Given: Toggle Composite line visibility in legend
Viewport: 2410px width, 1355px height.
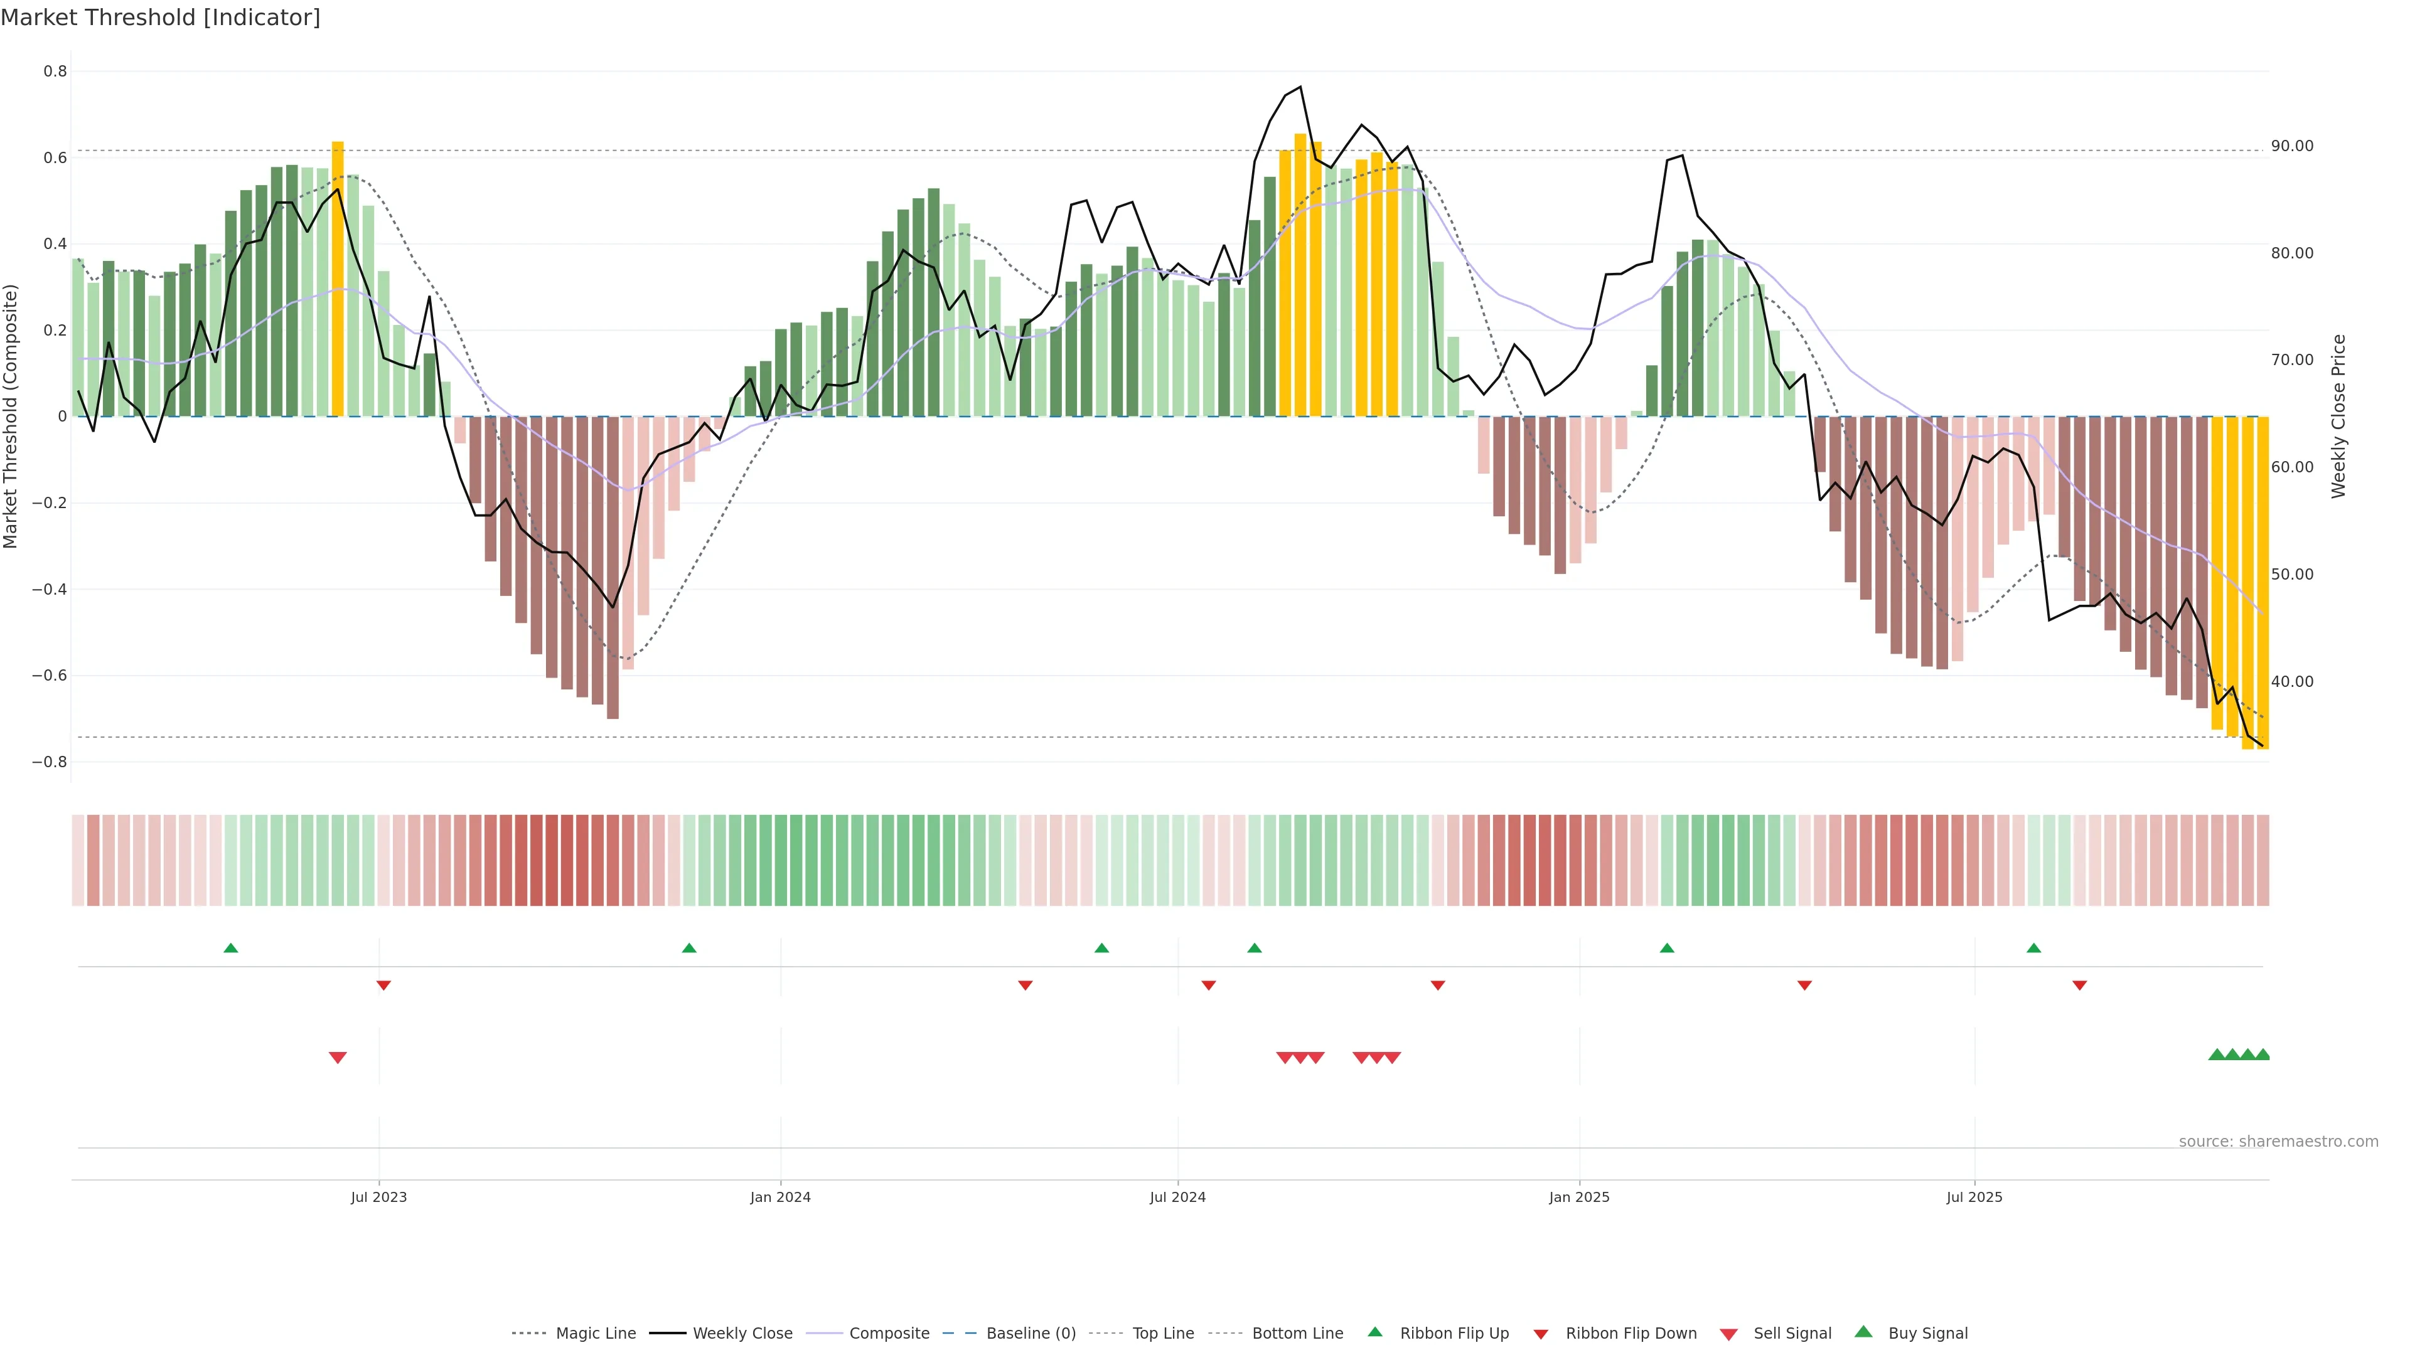Looking at the screenshot, I should [889, 1334].
